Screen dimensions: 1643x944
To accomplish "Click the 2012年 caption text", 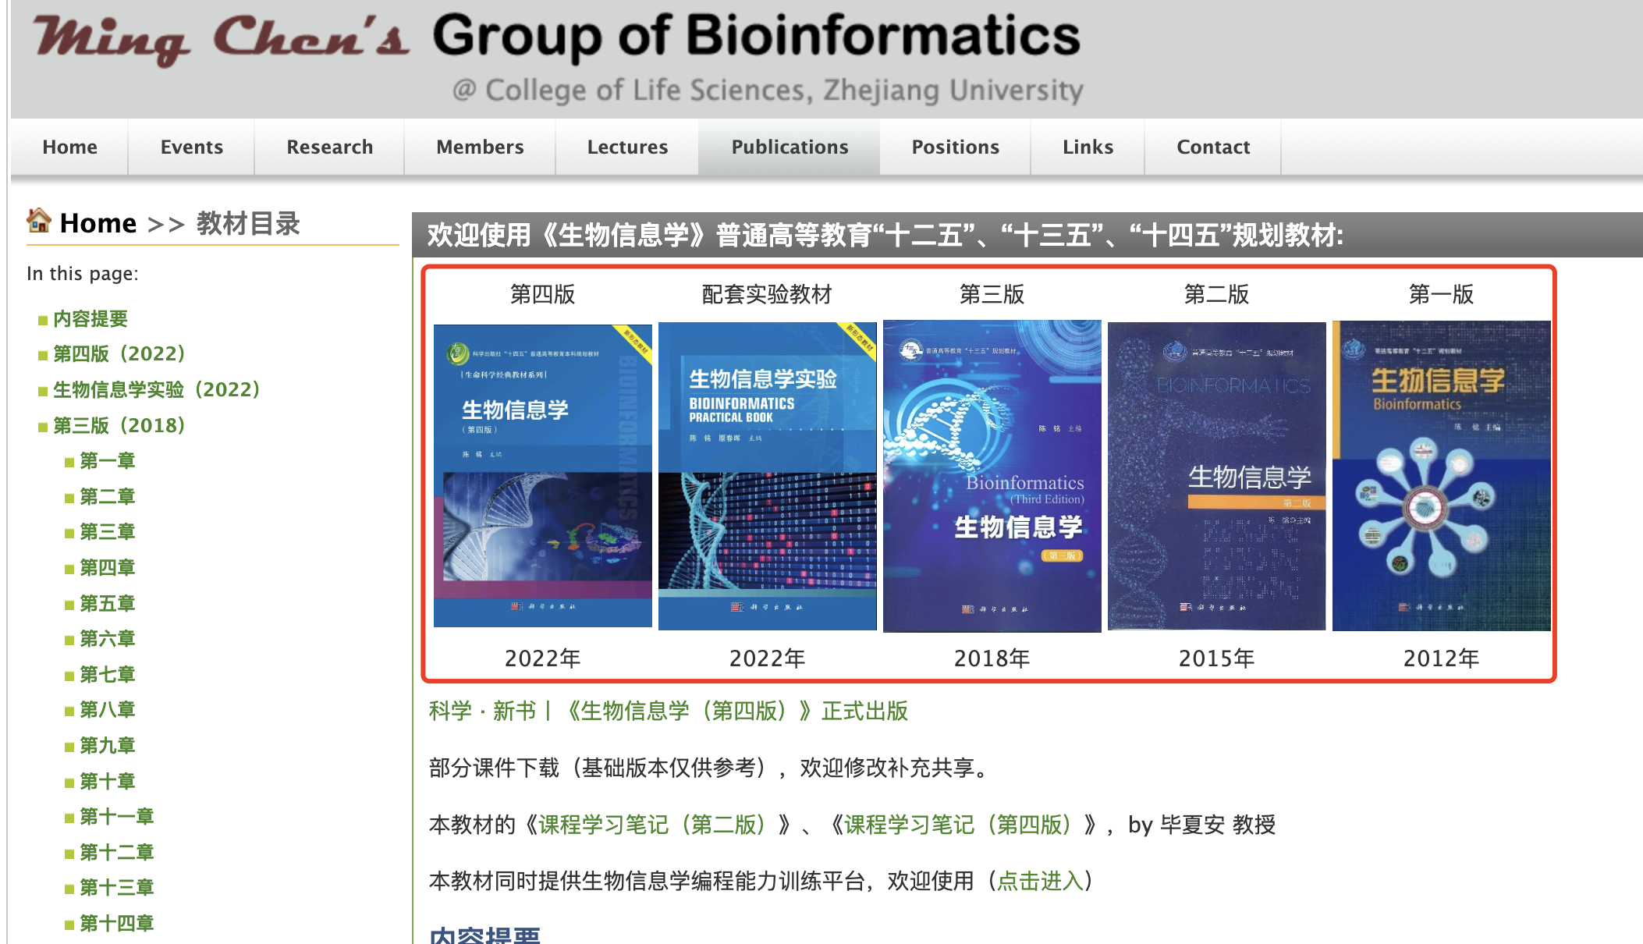I will click(x=1442, y=658).
